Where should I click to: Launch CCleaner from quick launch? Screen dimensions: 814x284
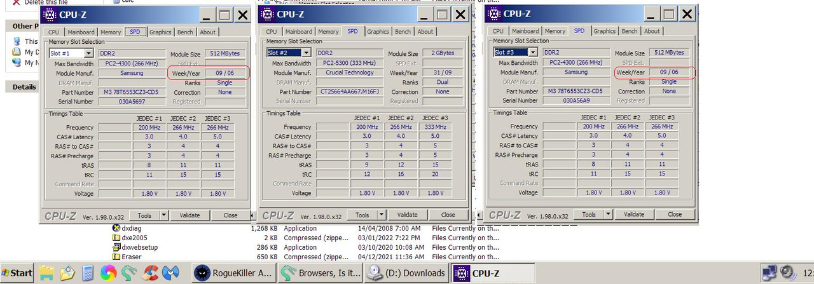coord(150,273)
